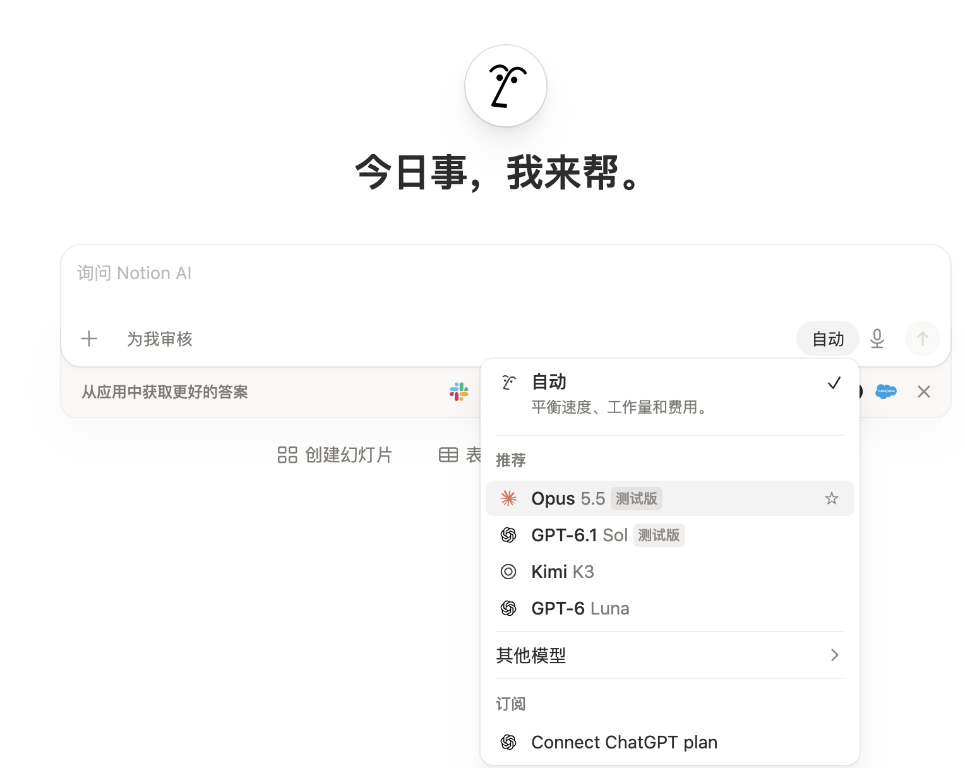965x768 pixels.
Task: Send message with up-arrow button
Action: pos(923,339)
